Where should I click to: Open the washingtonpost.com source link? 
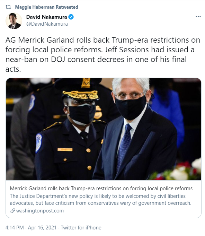(40, 211)
